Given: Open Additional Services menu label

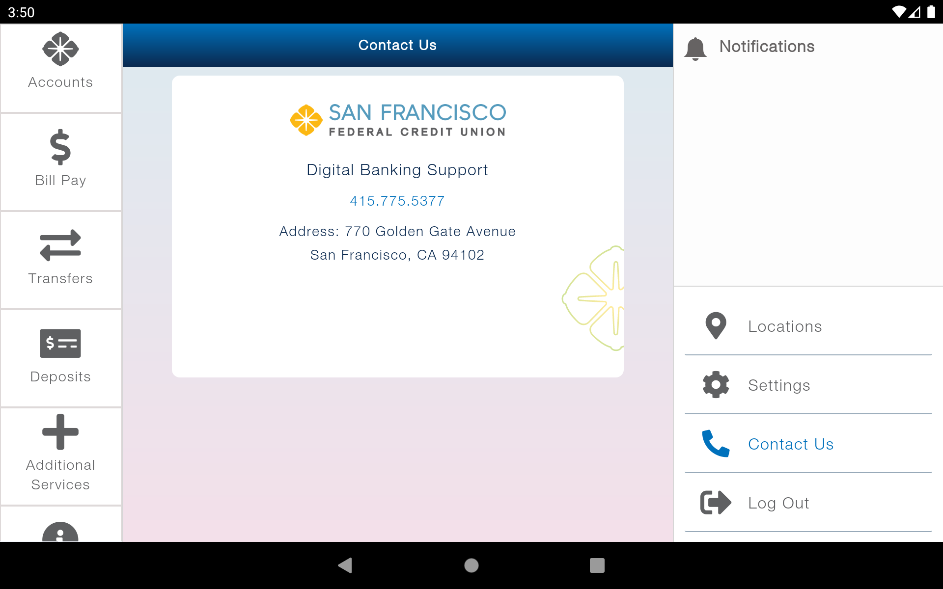Looking at the screenshot, I should [x=60, y=475].
